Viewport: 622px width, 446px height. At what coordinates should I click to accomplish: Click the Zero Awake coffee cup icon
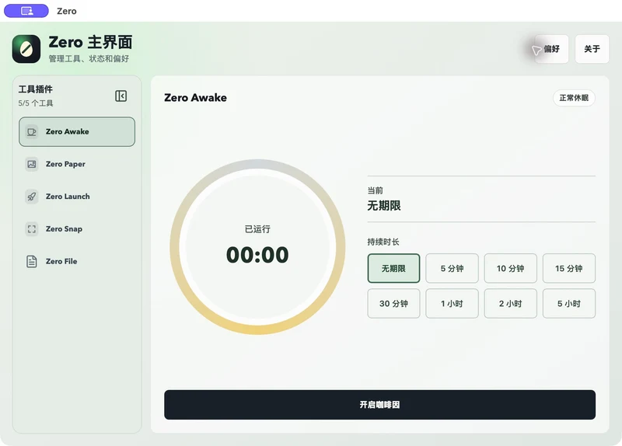click(32, 131)
